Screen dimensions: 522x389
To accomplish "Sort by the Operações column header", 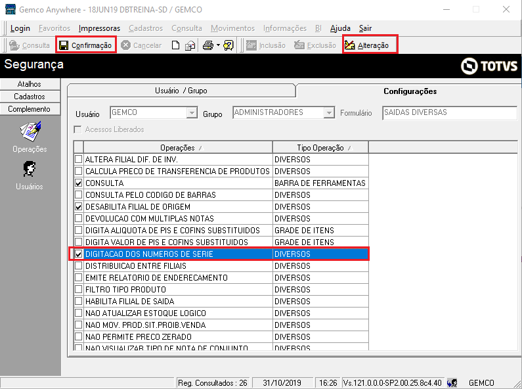I will 178,148.
